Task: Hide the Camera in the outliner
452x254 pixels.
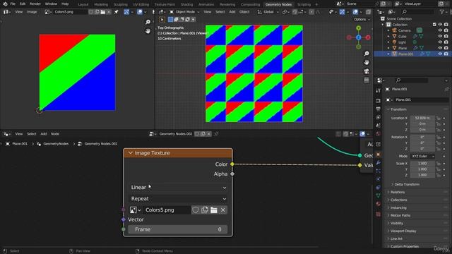Action: 440,30
